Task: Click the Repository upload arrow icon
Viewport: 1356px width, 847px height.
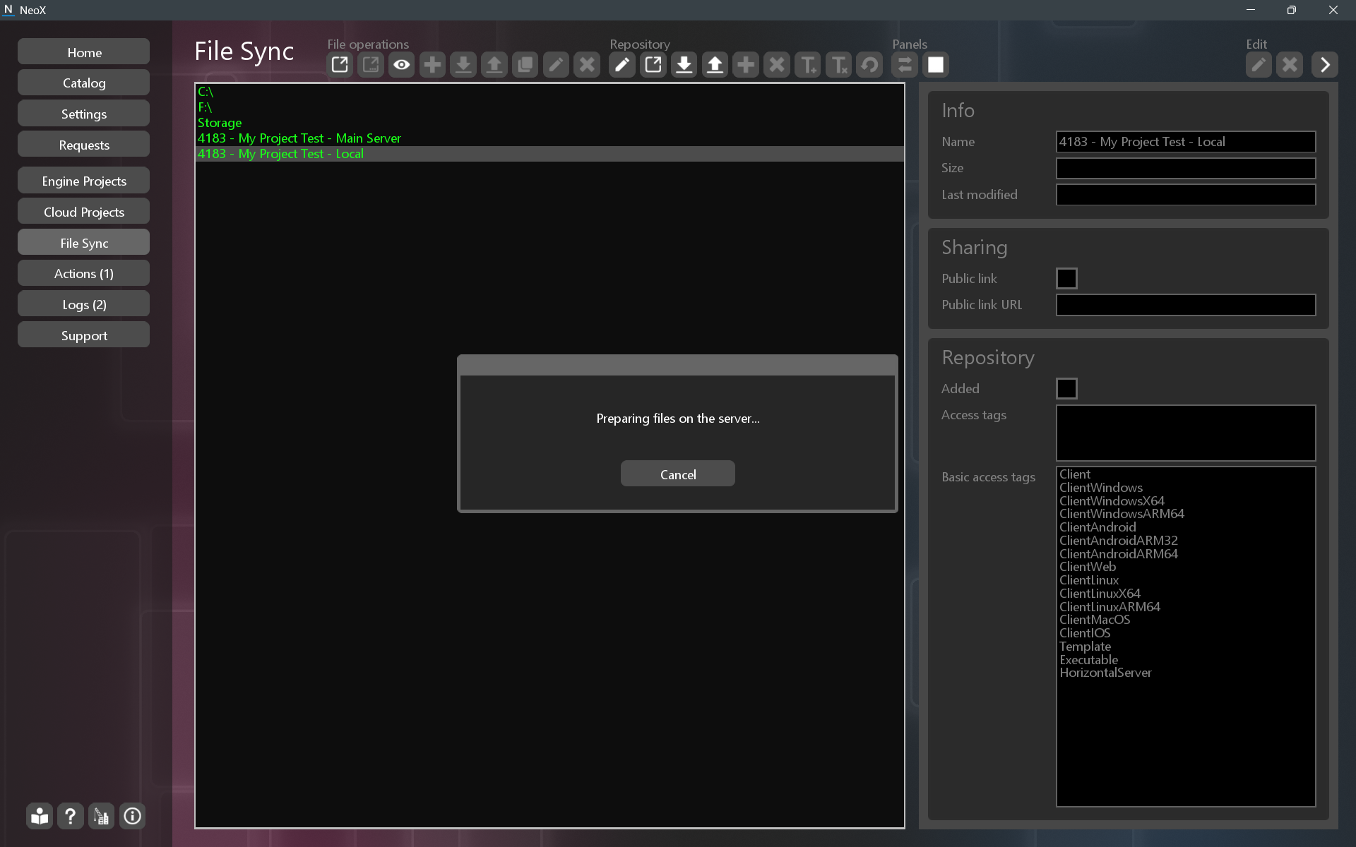Action: 715,65
